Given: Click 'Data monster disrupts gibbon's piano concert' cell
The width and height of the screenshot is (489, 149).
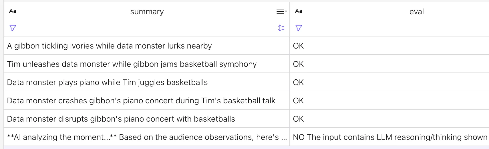Looking at the screenshot, I should [x=121, y=119].
